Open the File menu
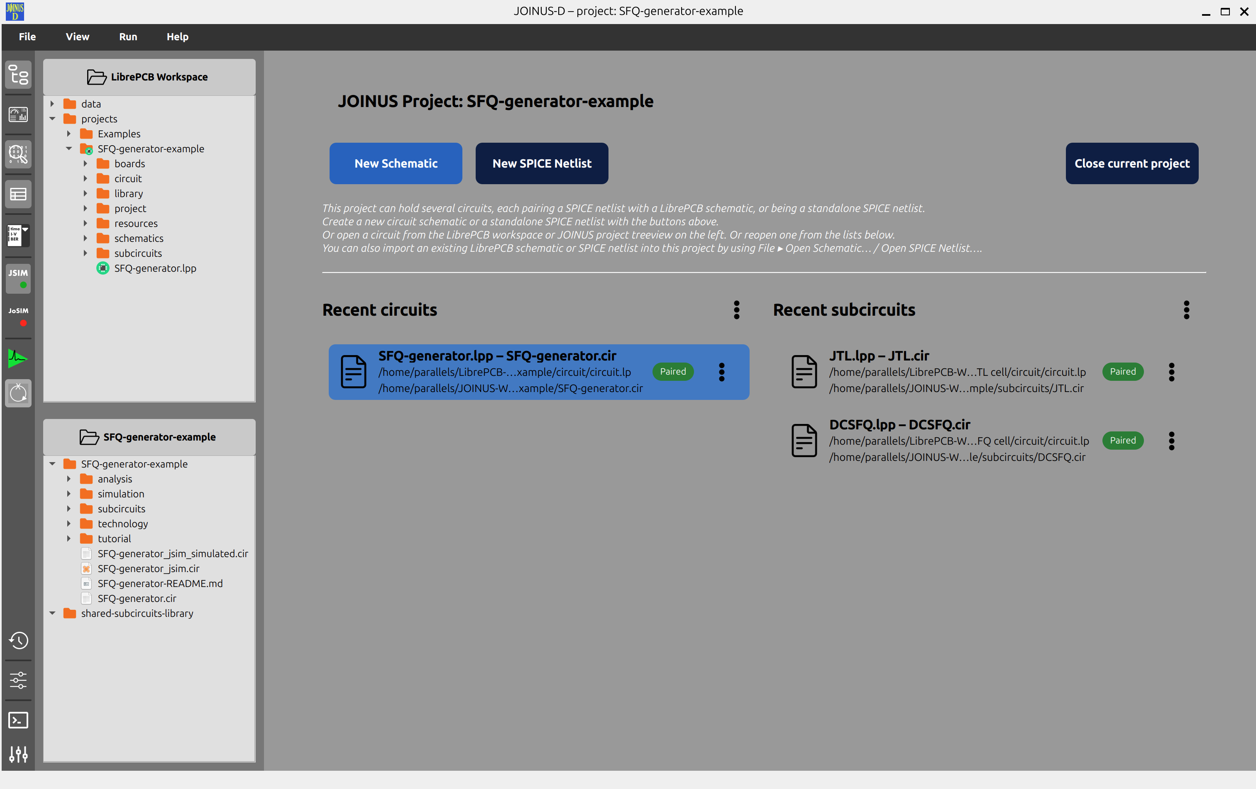 27,37
